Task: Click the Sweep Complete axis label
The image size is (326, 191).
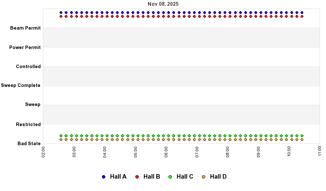Action: pyautogui.click(x=21, y=85)
